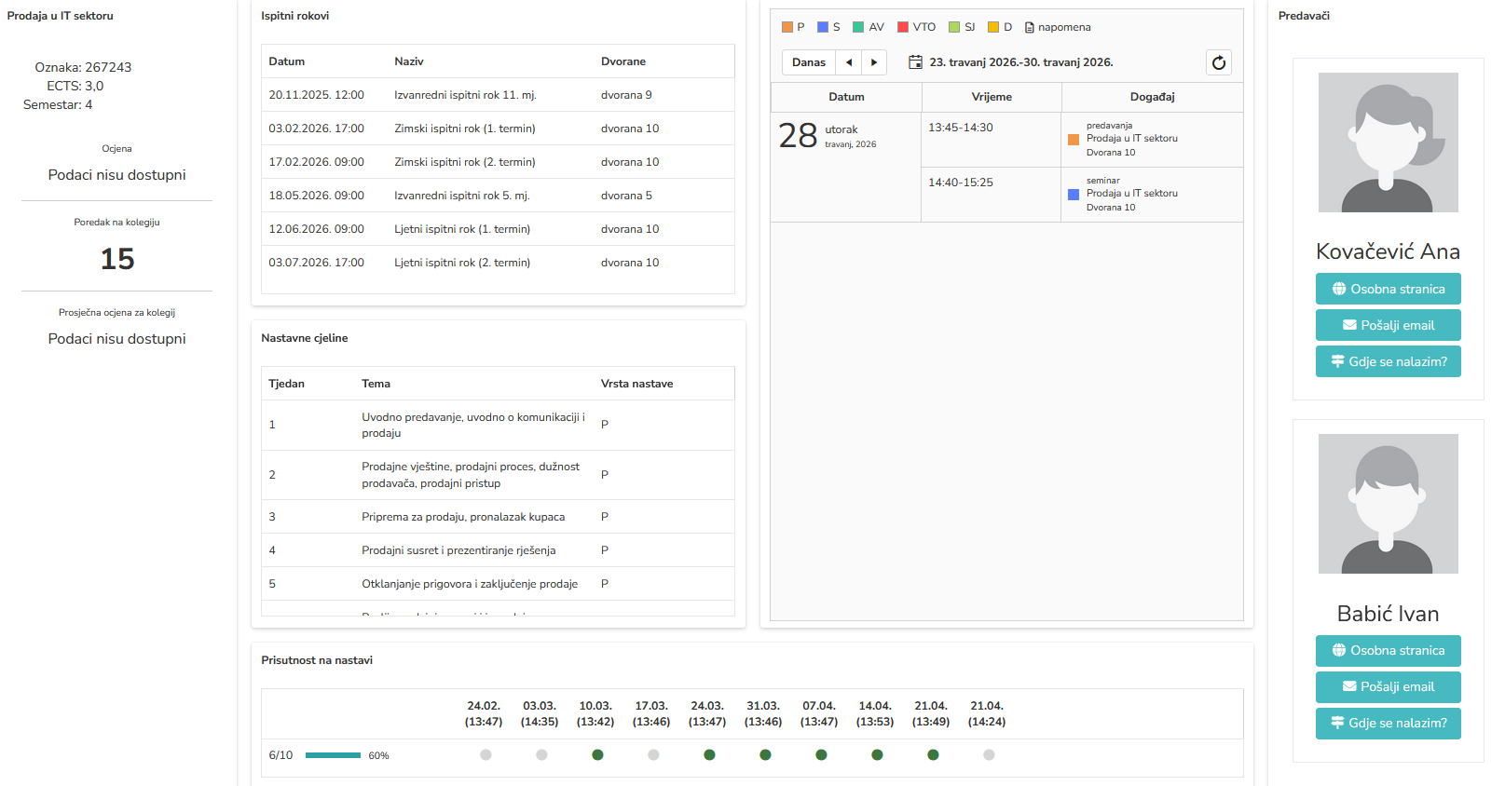Click Gdje se nalazim for Babić Ivan

pyautogui.click(x=1388, y=723)
